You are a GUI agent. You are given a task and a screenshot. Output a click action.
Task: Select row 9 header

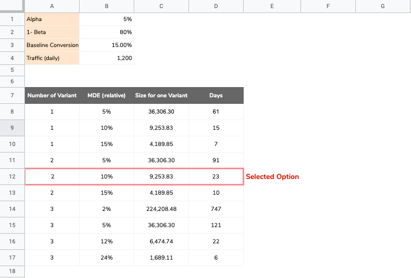point(12,128)
